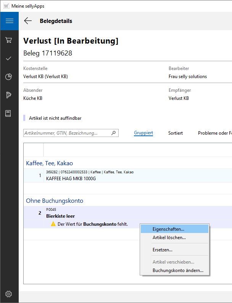
Task: Click the warning icon for missing Buchungskonto
Action: [x=53, y=224]
